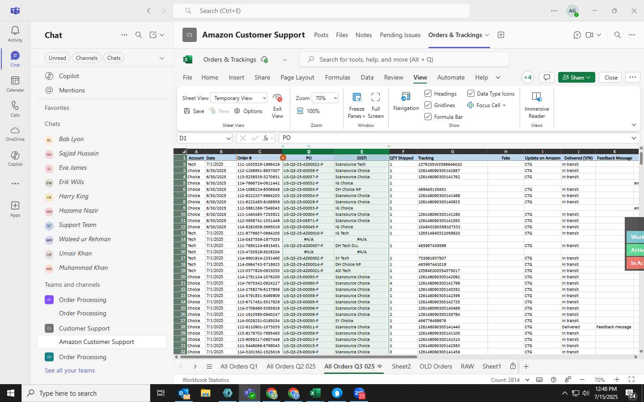Click the insert function fx icon
Image resolution: width=644 pixels, height=402 pixels.
point(266,138)
